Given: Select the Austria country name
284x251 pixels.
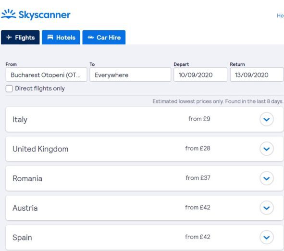Looking at the screenshot, I should coord(25,208).
